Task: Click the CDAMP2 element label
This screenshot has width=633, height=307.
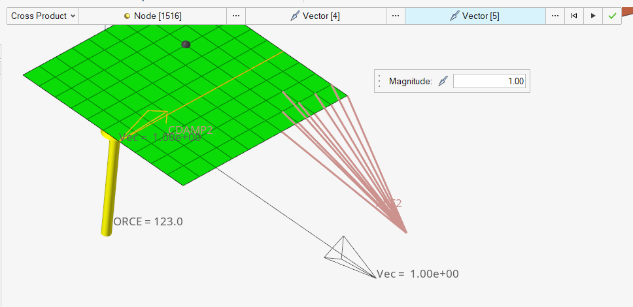Action: (x=190, y=130)
